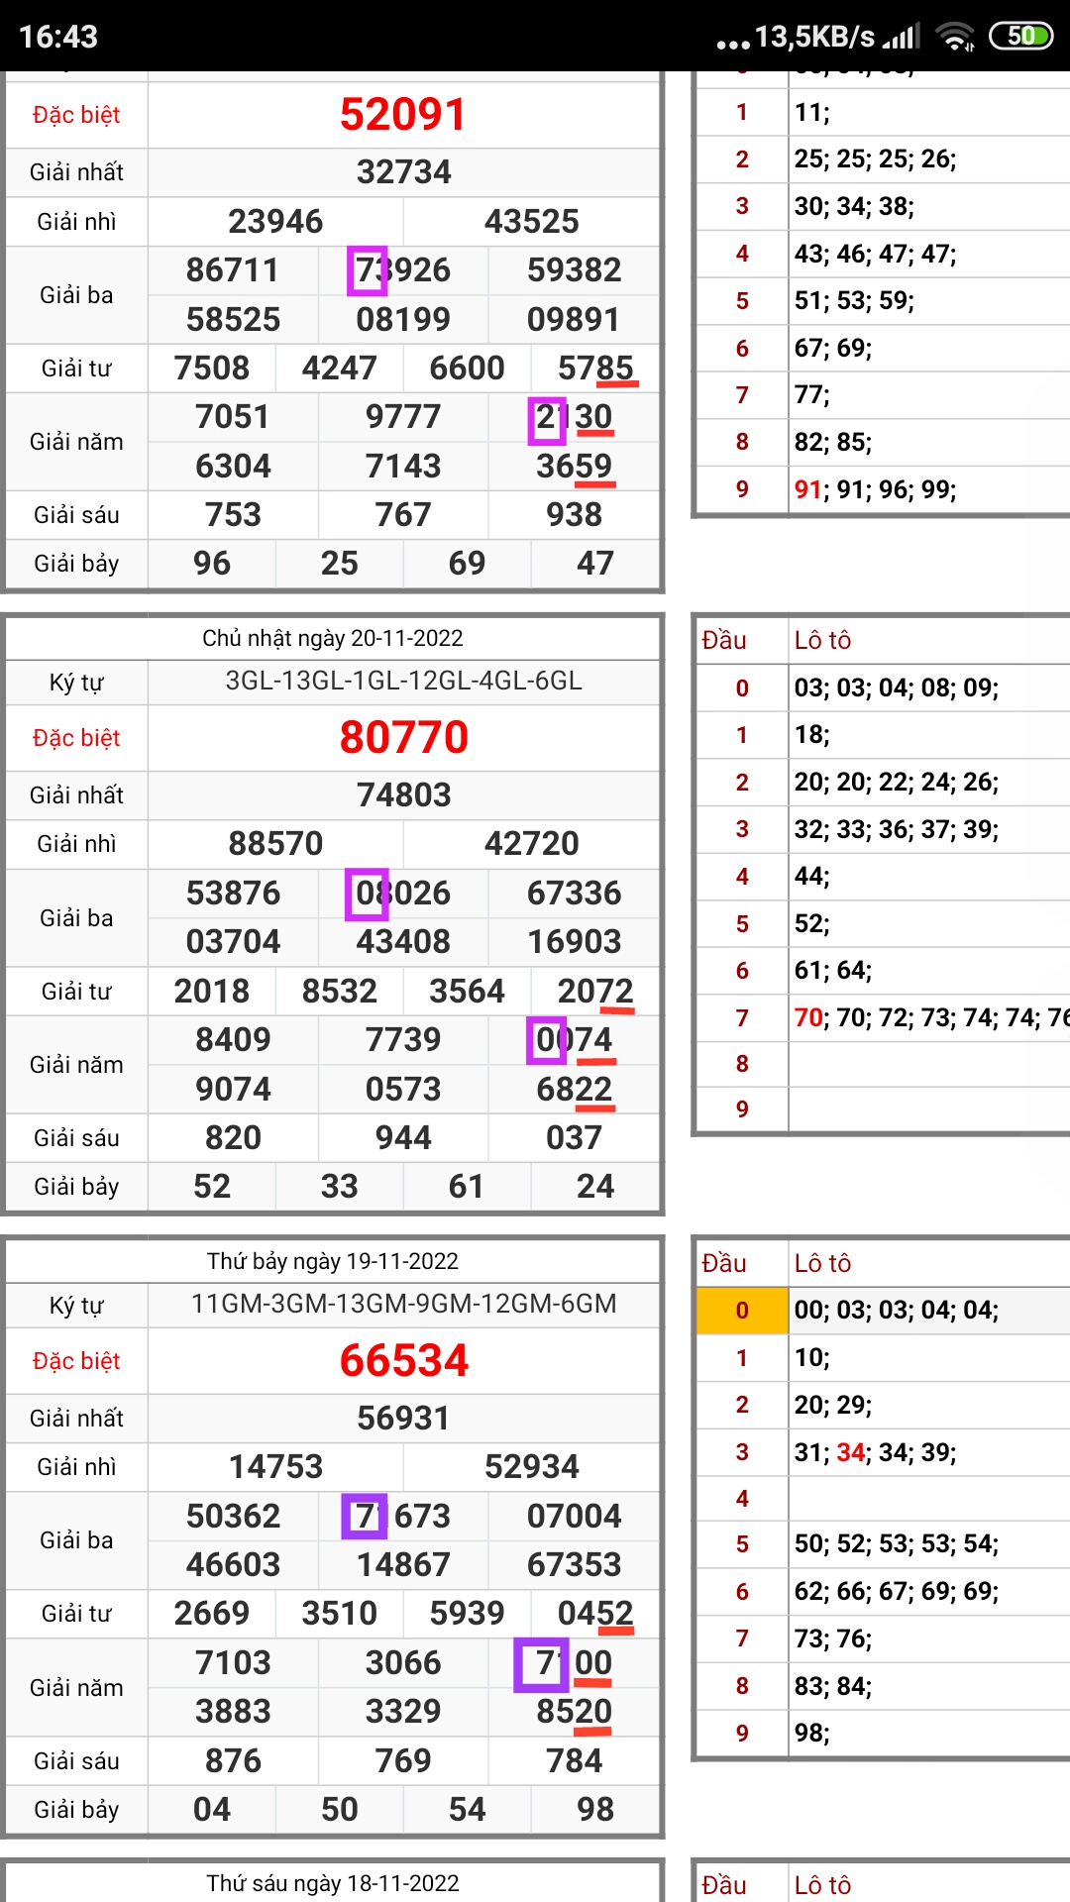Tap third prize number 08199
The width and height of the screenshot is (1070, 1902).
(403, 320)
